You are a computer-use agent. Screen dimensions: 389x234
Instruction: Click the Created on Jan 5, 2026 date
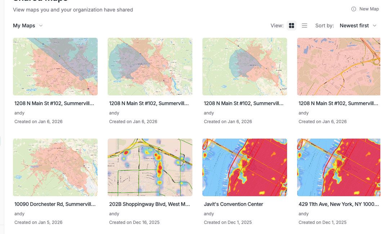[39, 222]
